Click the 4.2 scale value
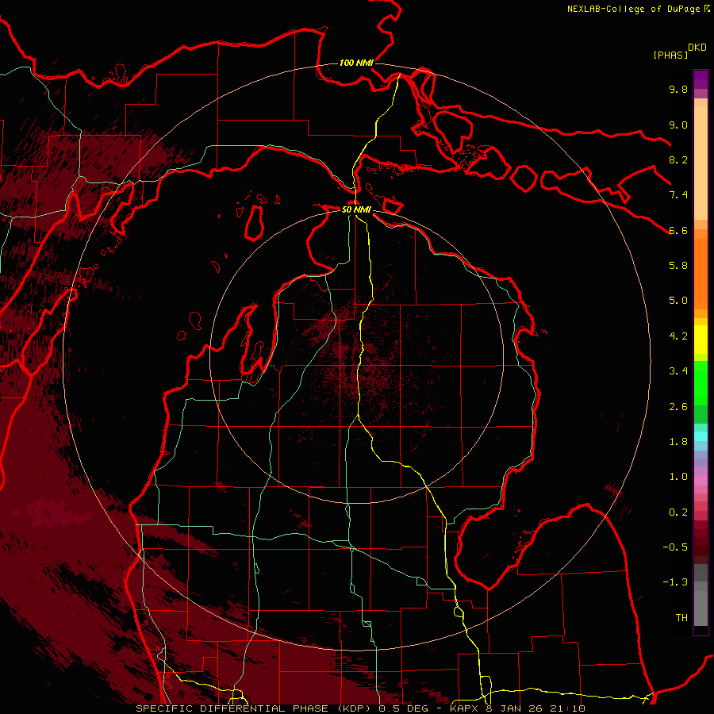 [678, 336]
